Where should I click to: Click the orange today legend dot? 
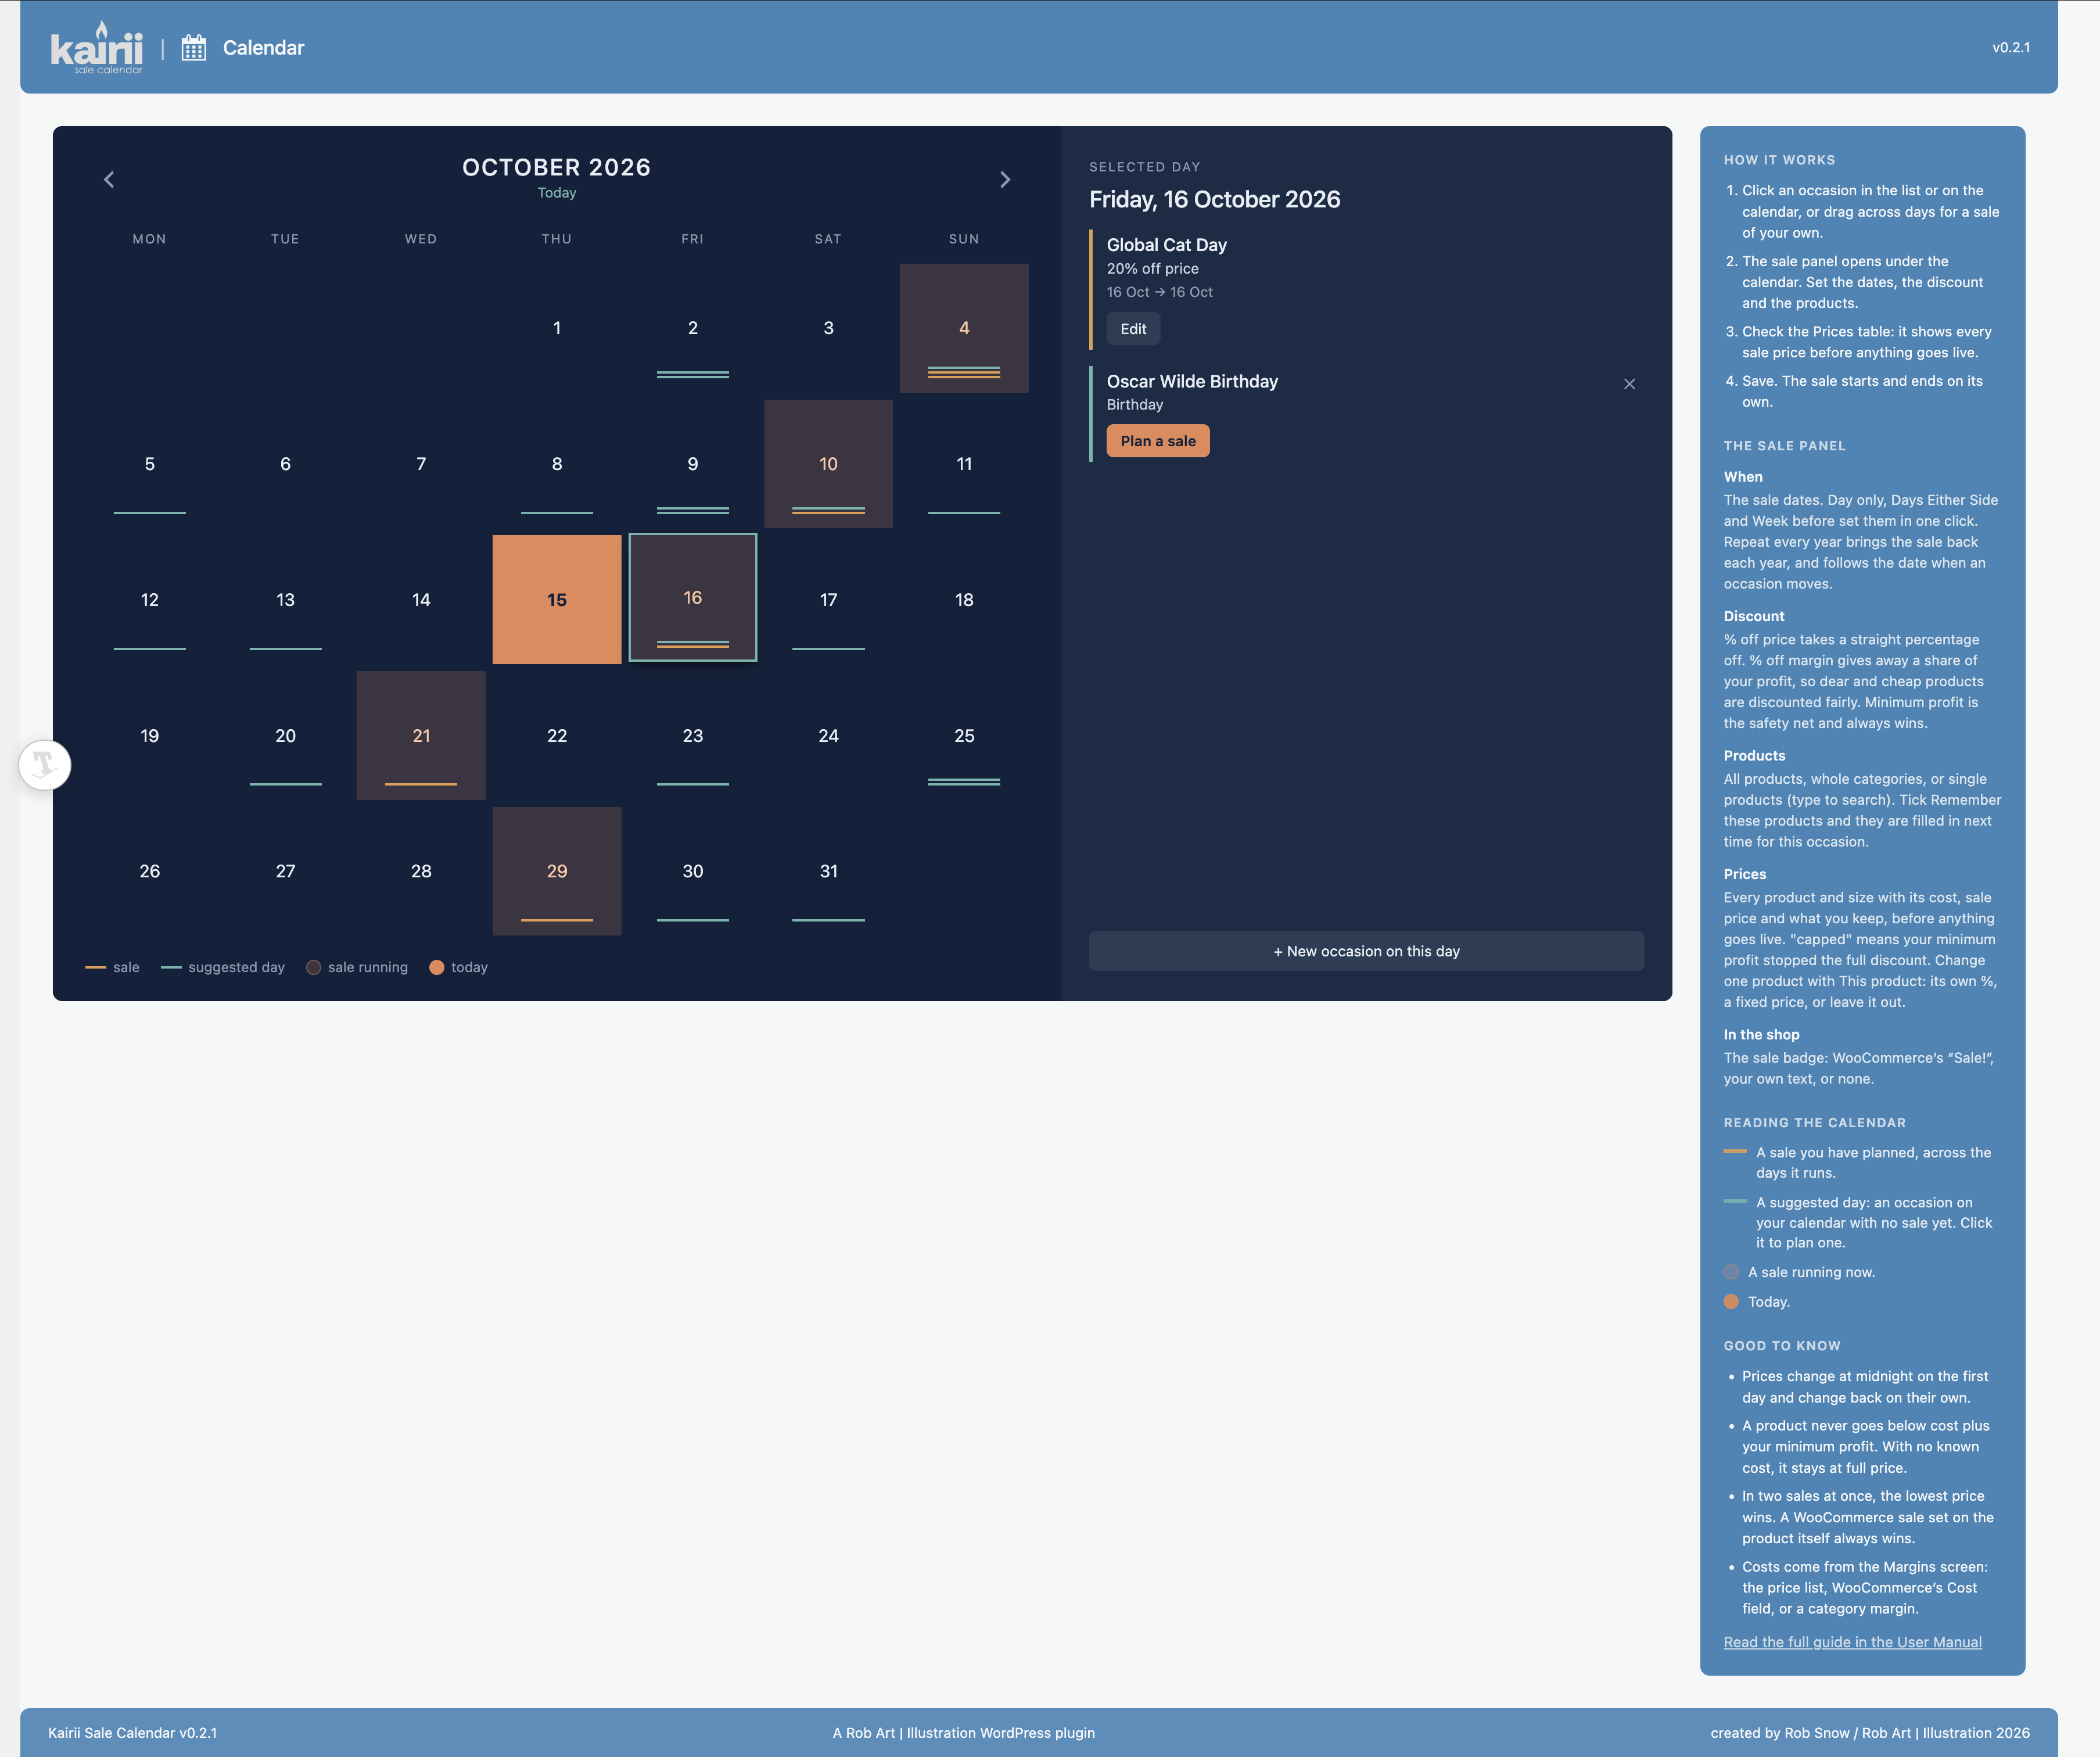tap(436, 967)
